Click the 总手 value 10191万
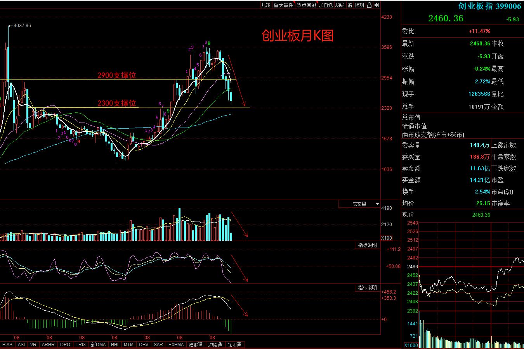Screen dimensions: 524x349 480,107
